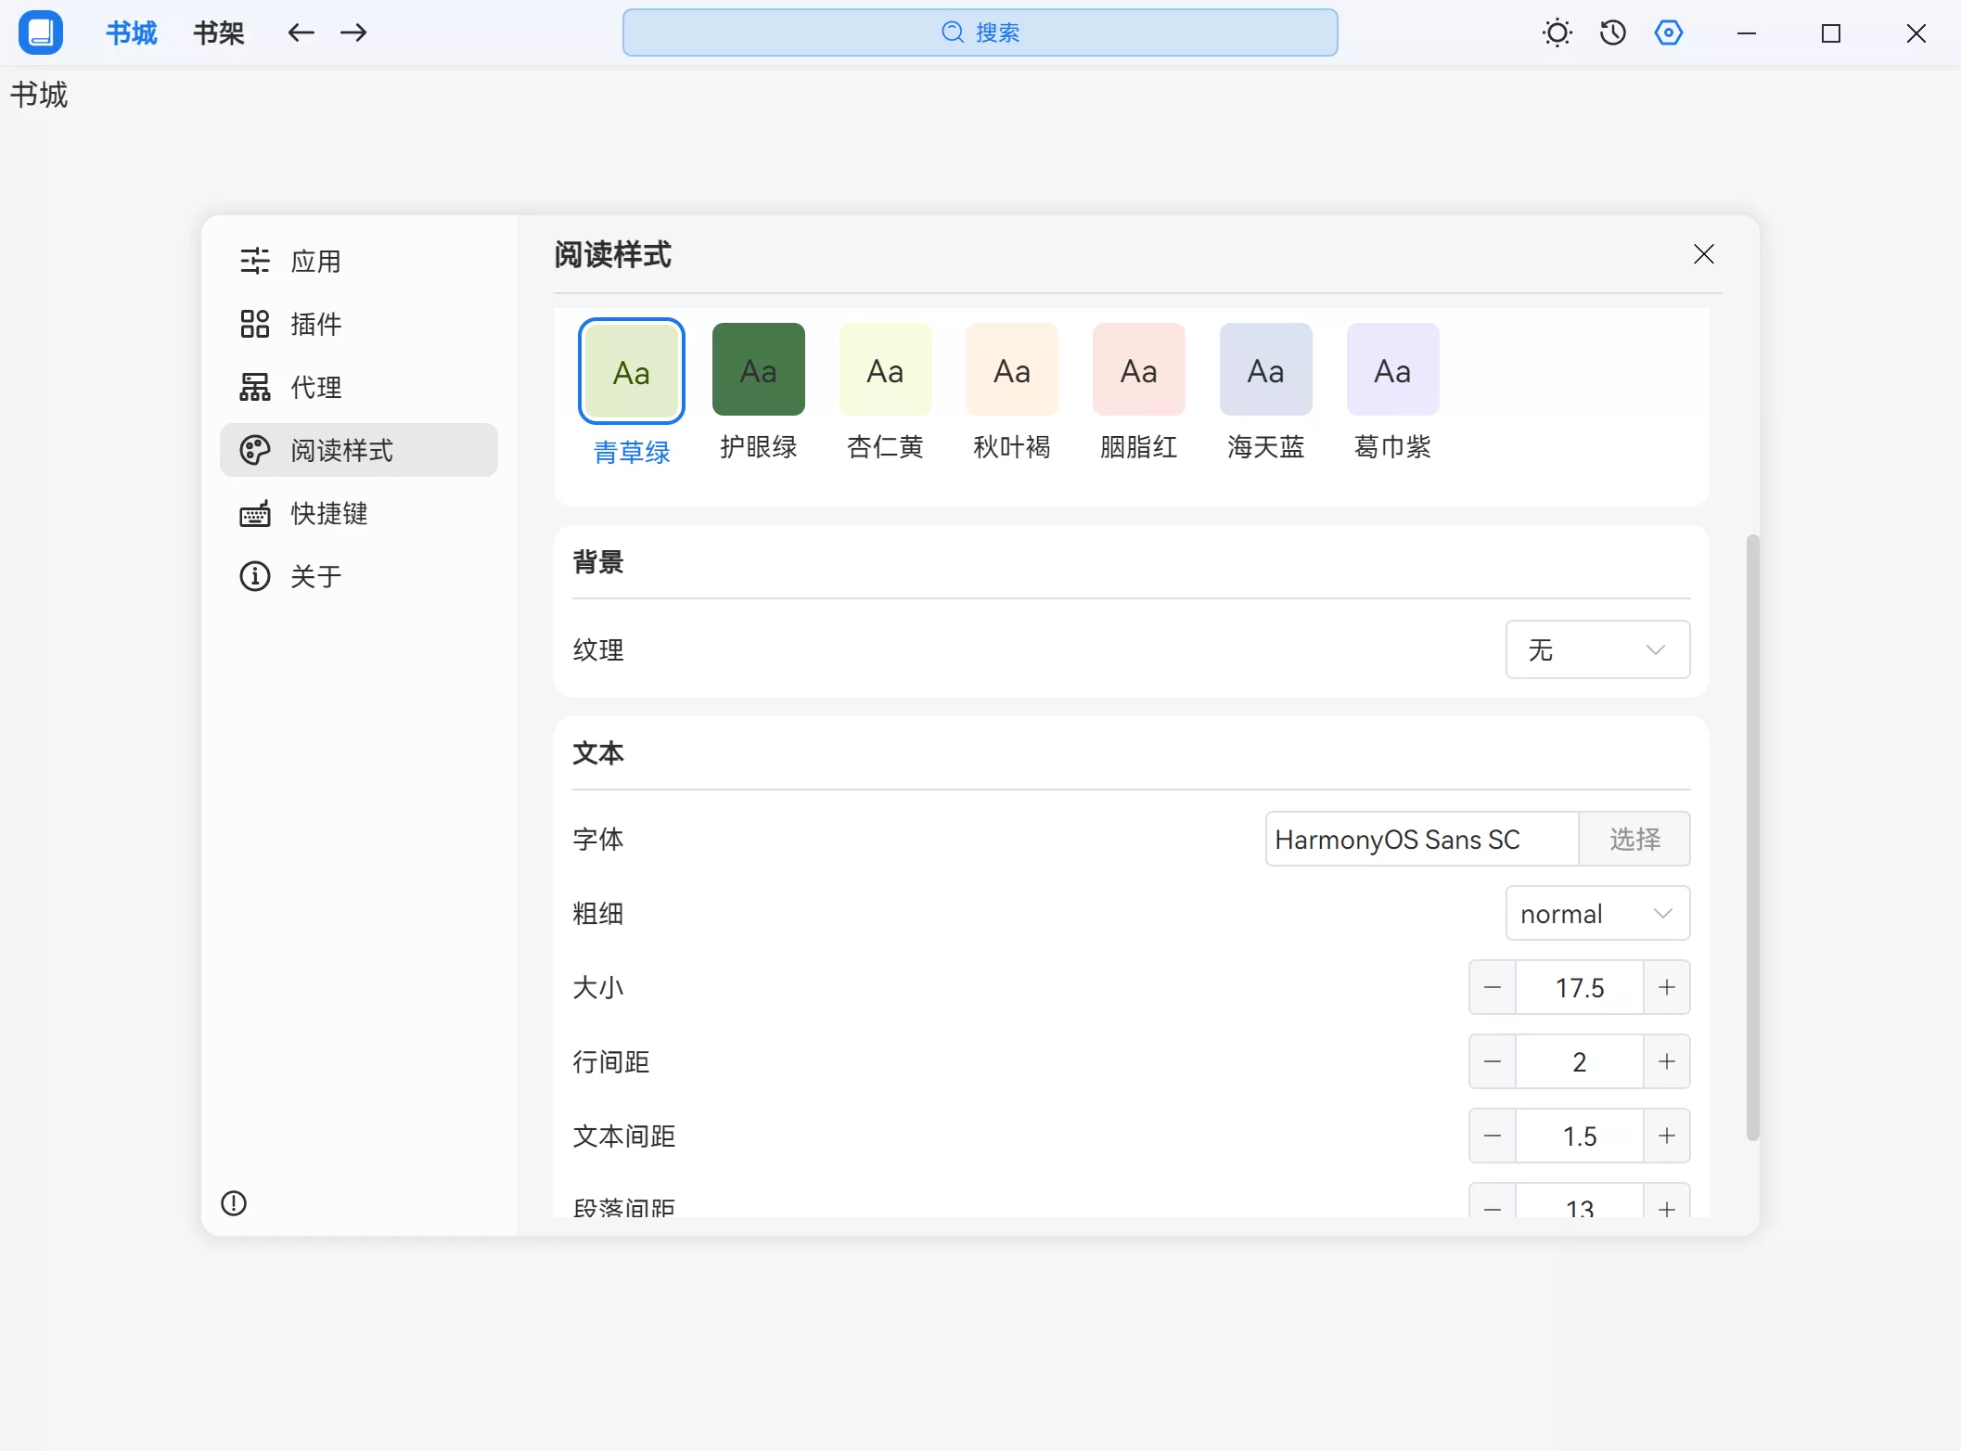Image resolution: width=1961 pixels, height=1451 pixels.
Task: Open the 插件 plugins section
Action: [x=315, y=324]
